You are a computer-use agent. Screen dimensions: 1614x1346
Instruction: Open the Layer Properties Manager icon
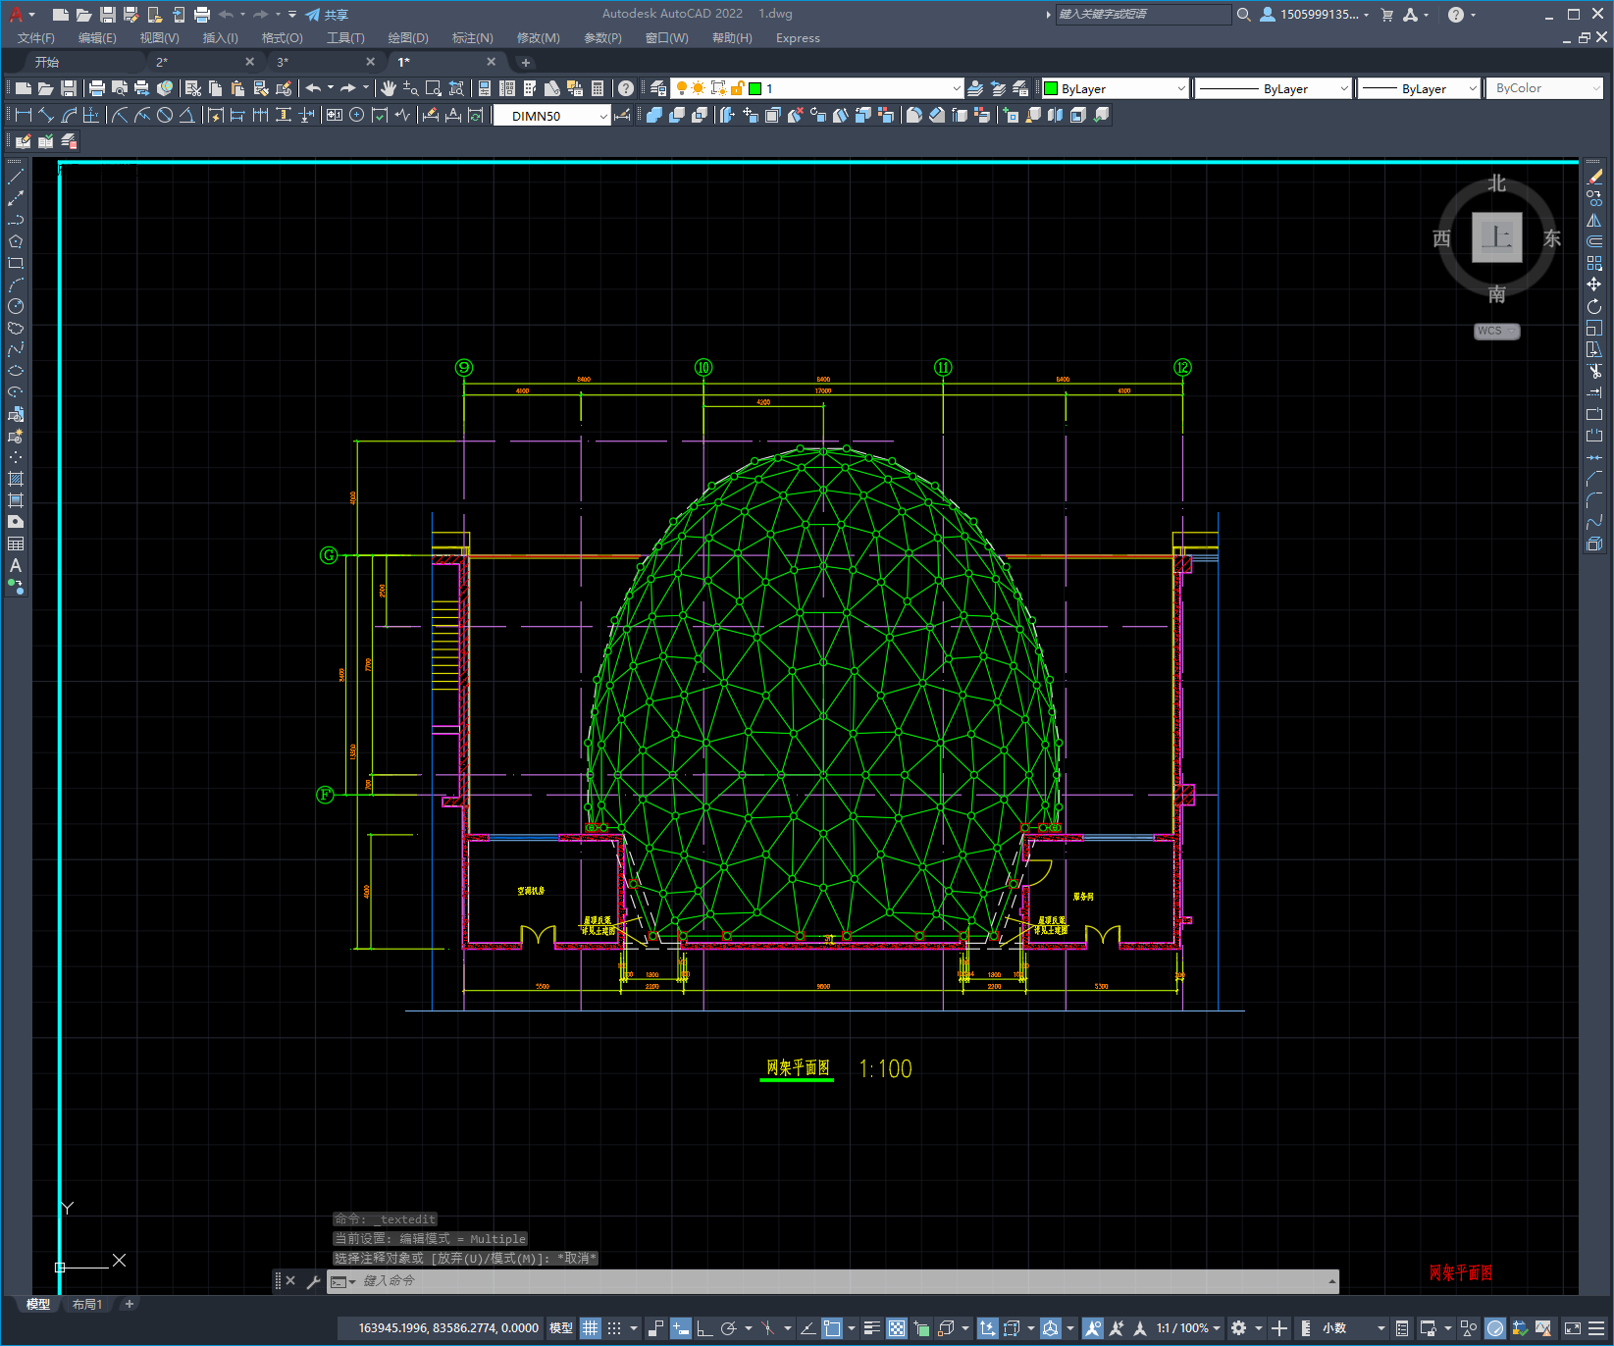click(x=658, y=88)
